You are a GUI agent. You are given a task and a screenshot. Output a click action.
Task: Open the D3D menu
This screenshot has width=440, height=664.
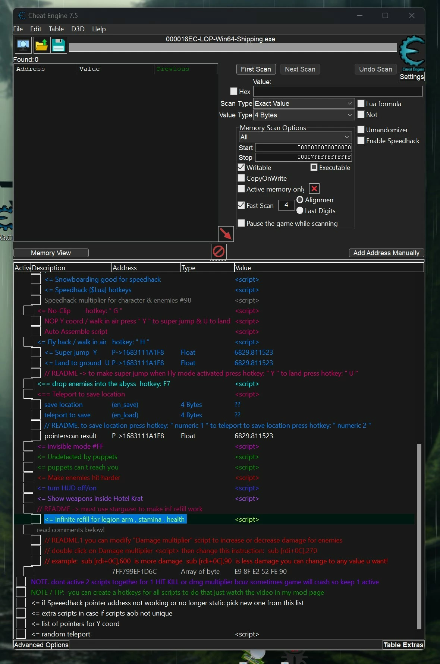coord(78,29)
